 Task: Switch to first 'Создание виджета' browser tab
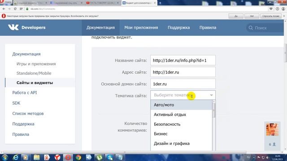click(30, 3)
